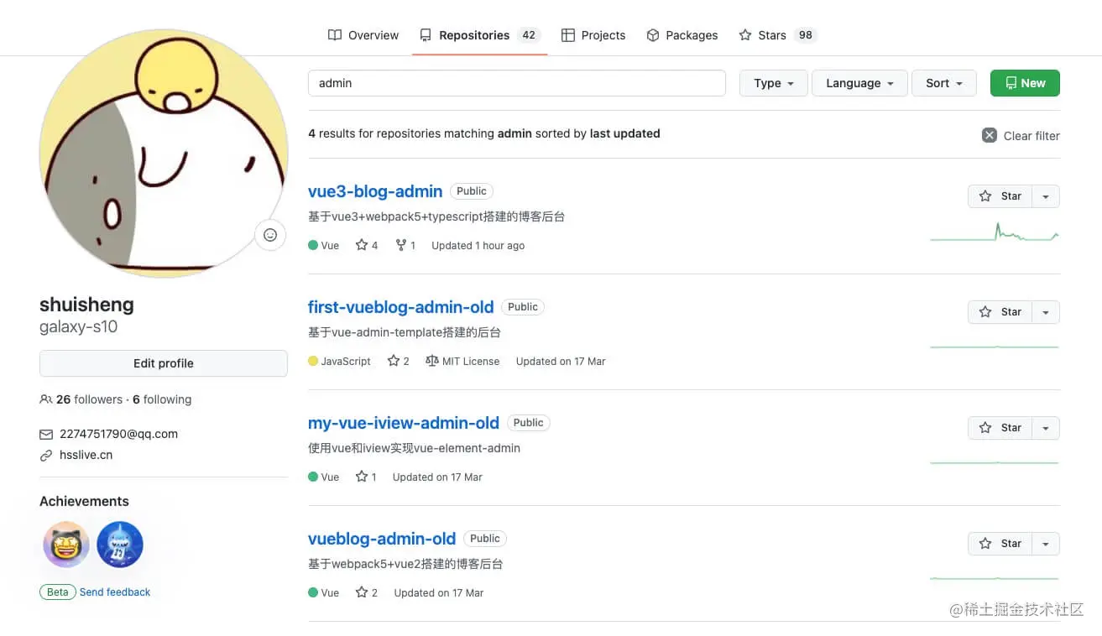
Task: View stargazers of my-vue-iview-admin-old
Action: click(366, 477)
